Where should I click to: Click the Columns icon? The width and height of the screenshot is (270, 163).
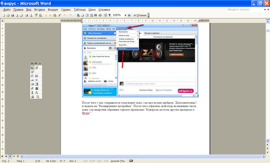[x=95, y=15]
